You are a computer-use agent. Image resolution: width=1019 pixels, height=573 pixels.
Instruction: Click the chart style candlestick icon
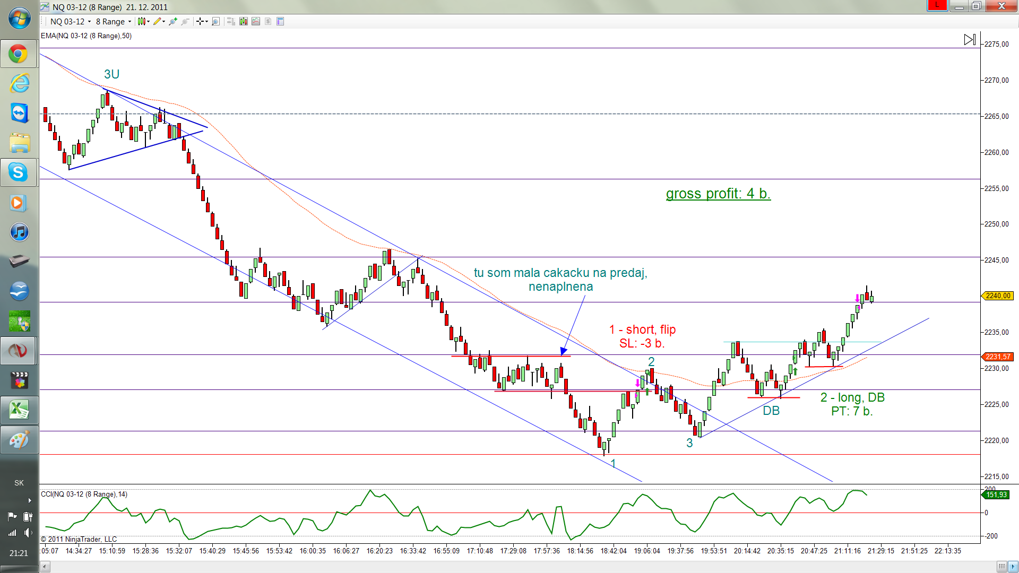(141, 22)
